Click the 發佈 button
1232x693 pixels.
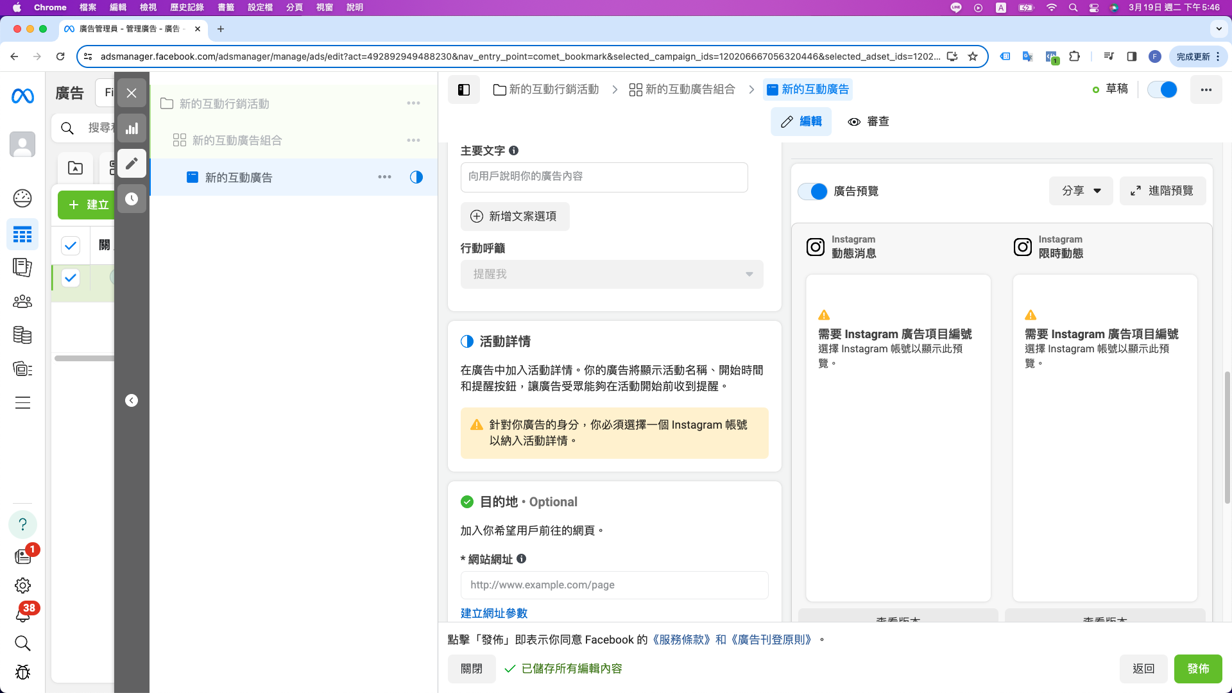(1198, 669)
